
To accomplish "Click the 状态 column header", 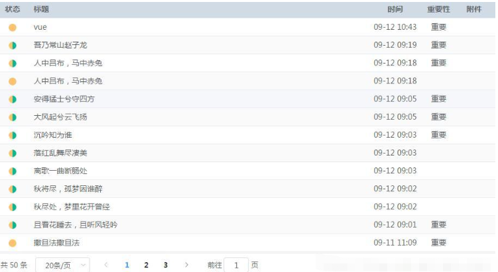I will coord(13,9).
